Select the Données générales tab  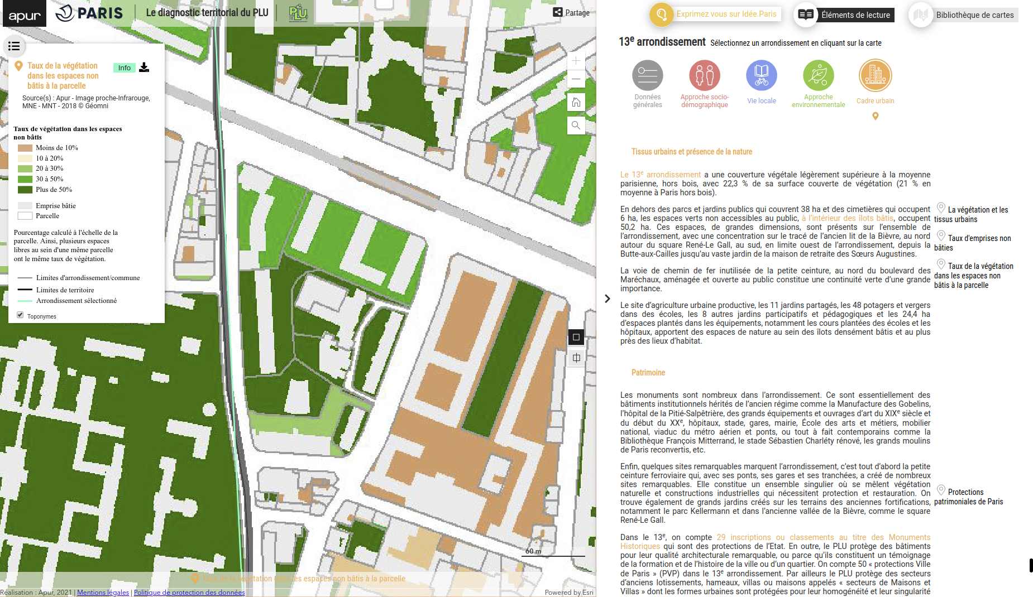[x=647, y=76]
